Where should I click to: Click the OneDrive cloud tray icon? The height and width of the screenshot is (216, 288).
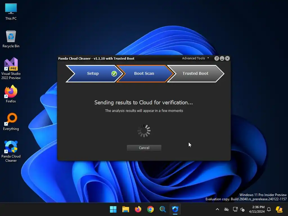click(226, 209)
